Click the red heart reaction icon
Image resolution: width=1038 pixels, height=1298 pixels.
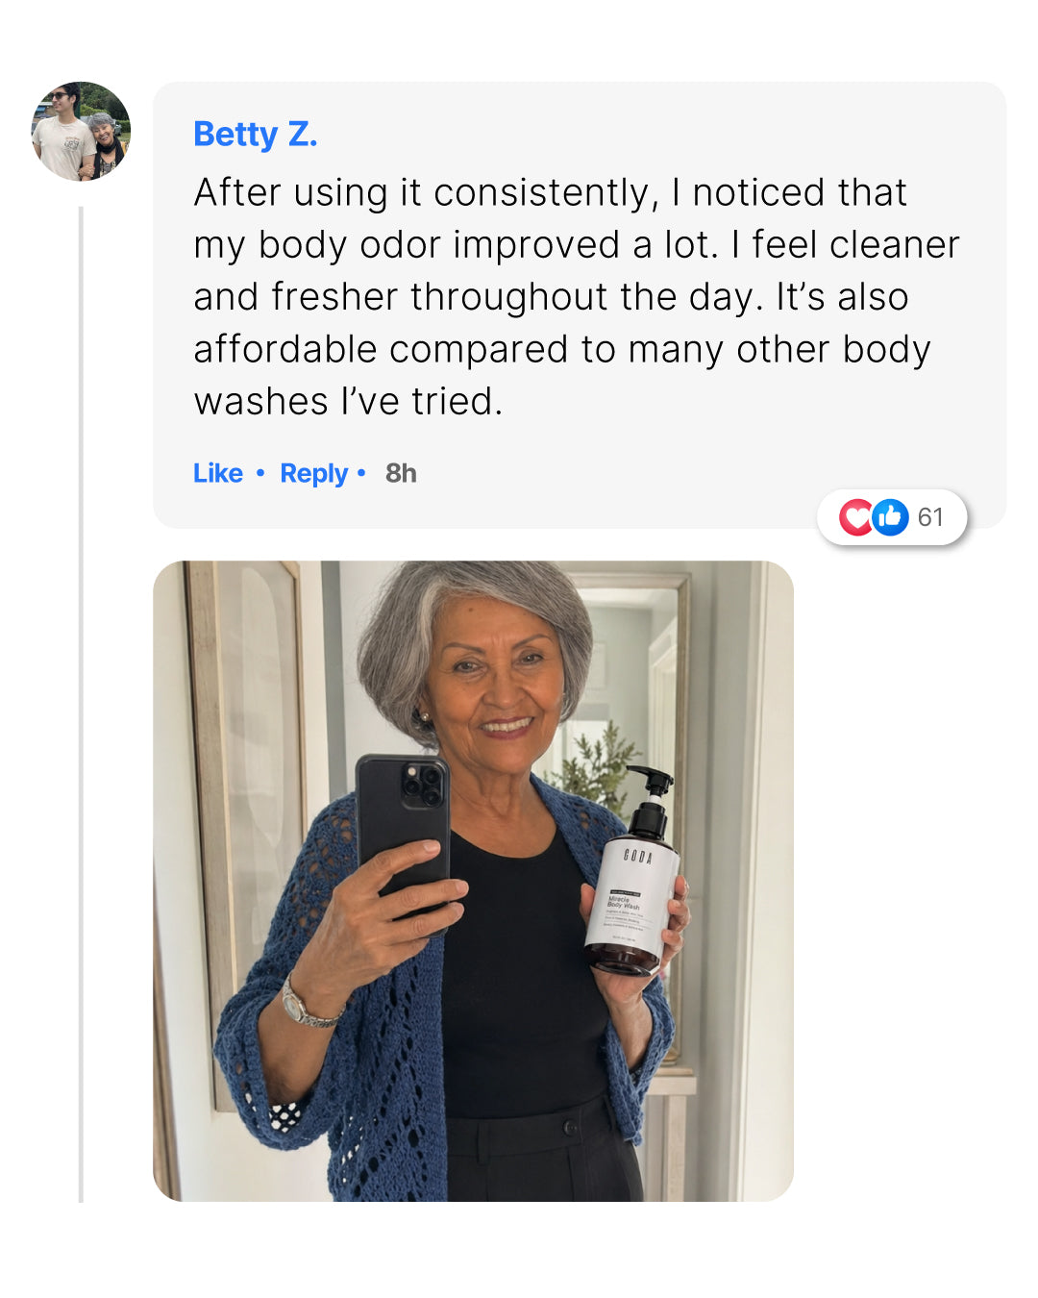[x=854, y=517]
